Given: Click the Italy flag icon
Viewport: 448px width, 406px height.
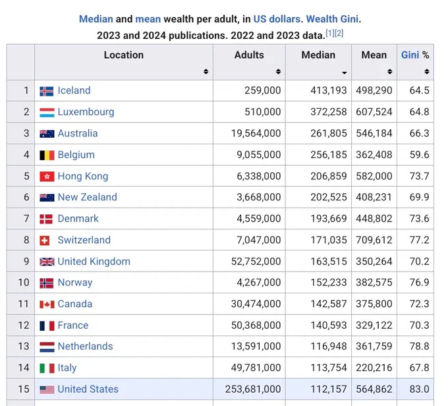Looking at the screenshot, I should point(47,368).
